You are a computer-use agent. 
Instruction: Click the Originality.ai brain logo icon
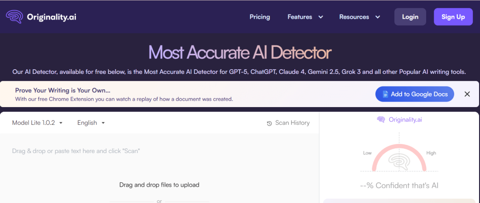pyautogui.click(x=15, y=17)
